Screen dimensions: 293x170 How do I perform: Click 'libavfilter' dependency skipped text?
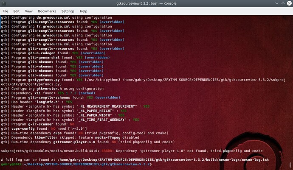pos(46,137)
